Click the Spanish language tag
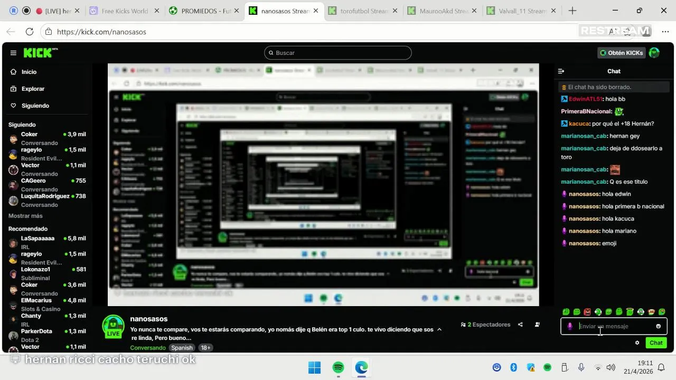 pyautogui.click(x=182, y=348)
